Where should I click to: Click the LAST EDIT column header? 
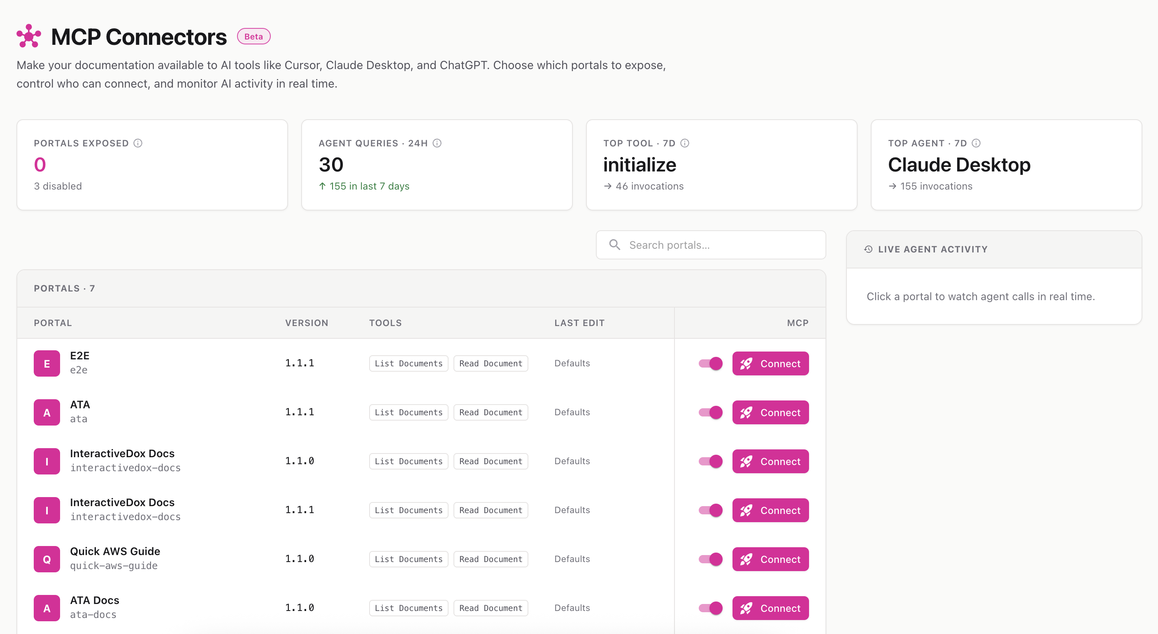pyautogui.click(x=579, y=323)
